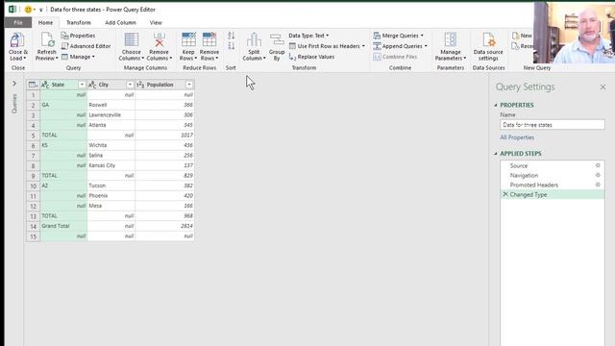Click the All Properties link
Screen dimensions: 615x346
(517, 137)
